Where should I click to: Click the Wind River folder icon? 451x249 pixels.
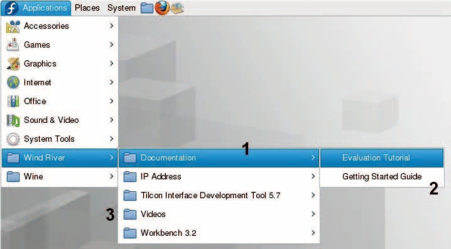tap(13, 157)
